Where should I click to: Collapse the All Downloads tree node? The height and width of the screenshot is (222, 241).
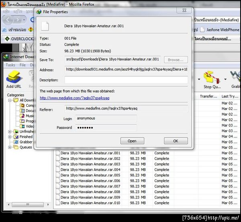10,100
